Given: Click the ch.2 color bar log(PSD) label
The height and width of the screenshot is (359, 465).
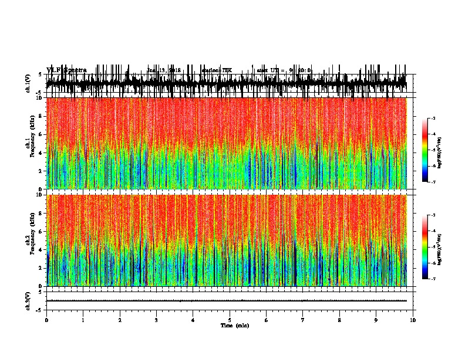Looking at the screenshot, I should 439,250.
